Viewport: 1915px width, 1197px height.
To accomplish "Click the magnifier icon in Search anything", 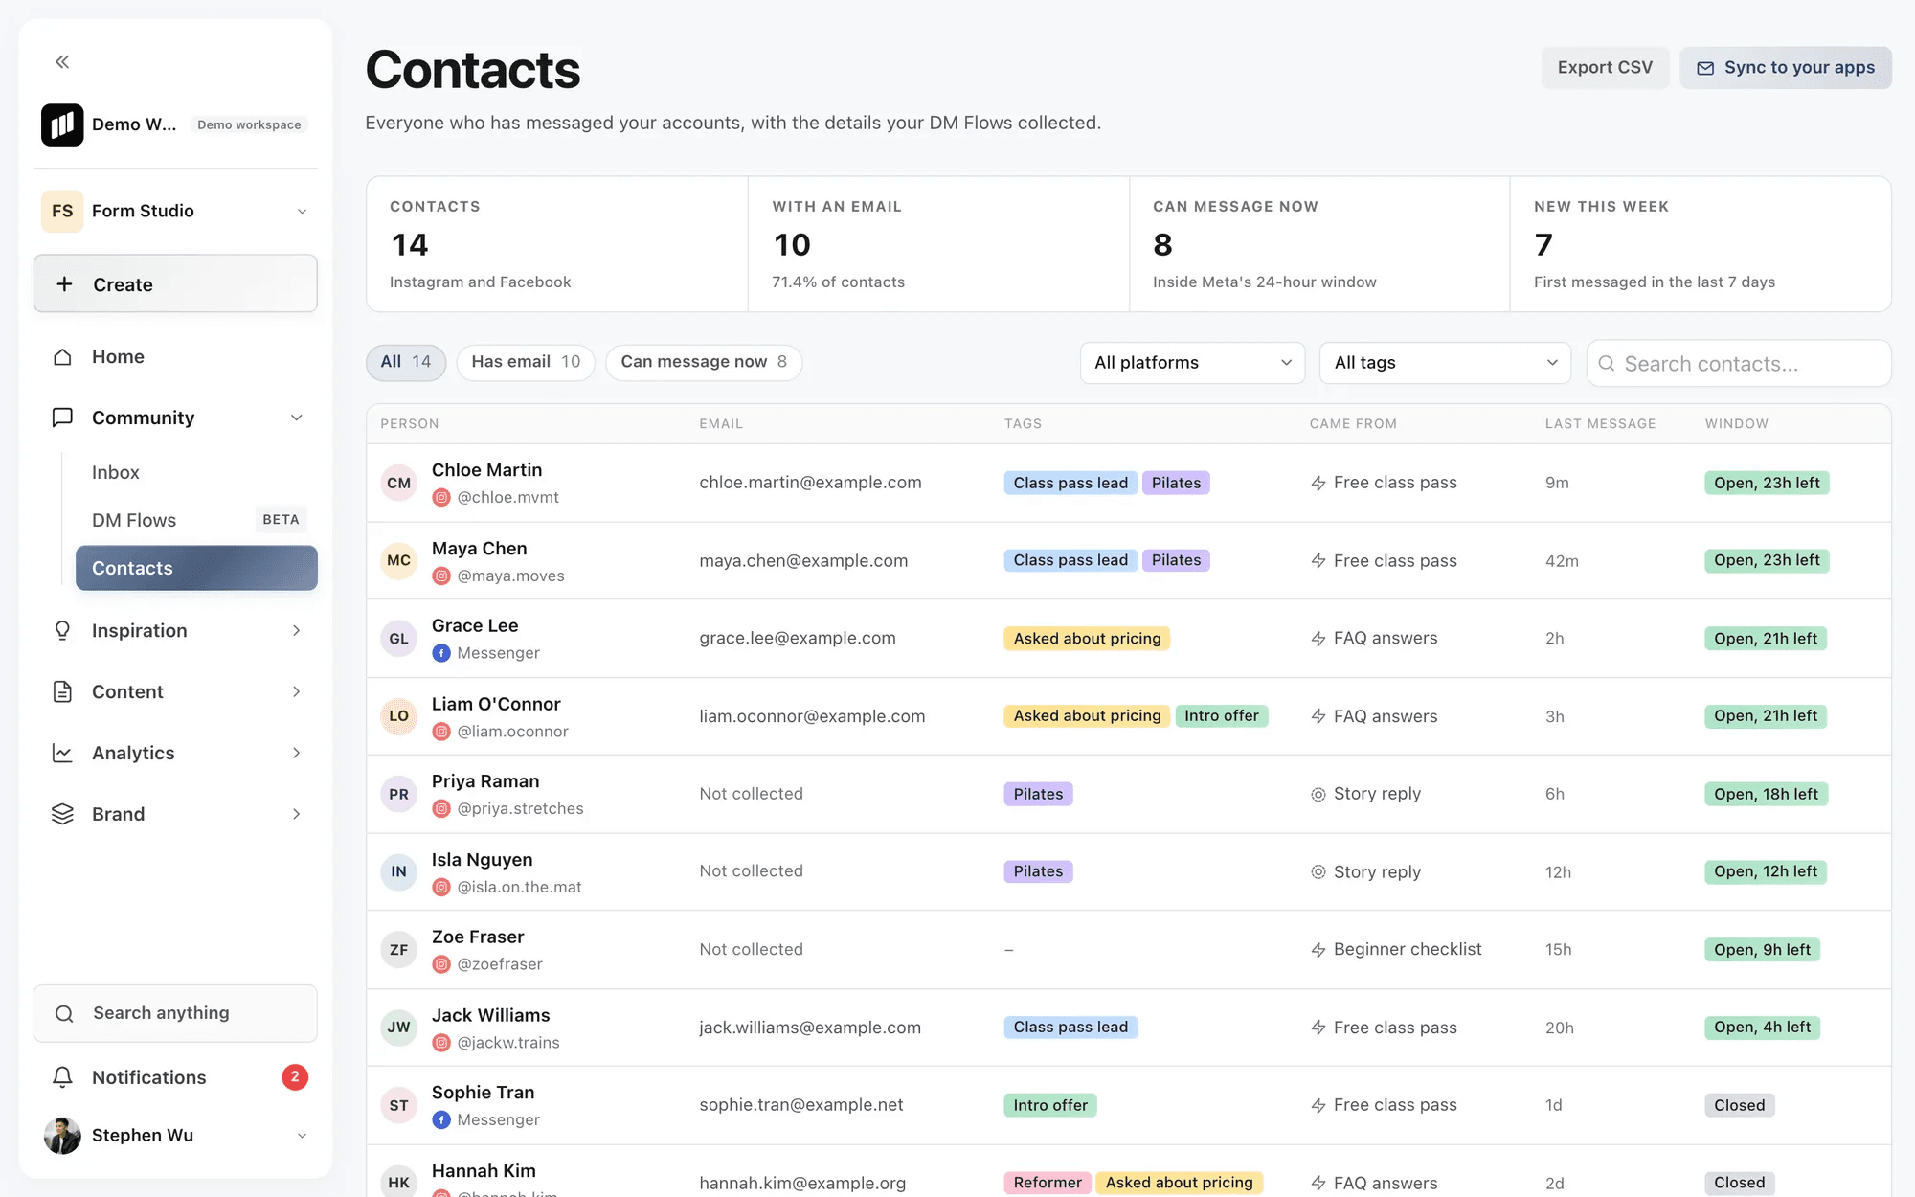I will coord(64,1013).
